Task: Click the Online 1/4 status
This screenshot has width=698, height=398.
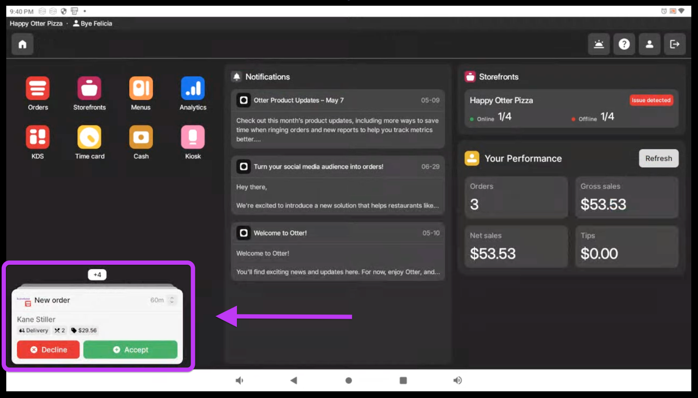Action: tap(491, 117)
